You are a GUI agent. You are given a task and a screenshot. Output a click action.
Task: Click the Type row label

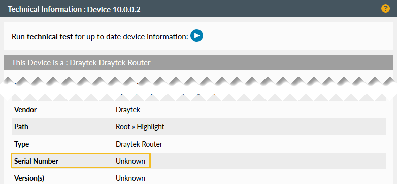click(21, 144)
